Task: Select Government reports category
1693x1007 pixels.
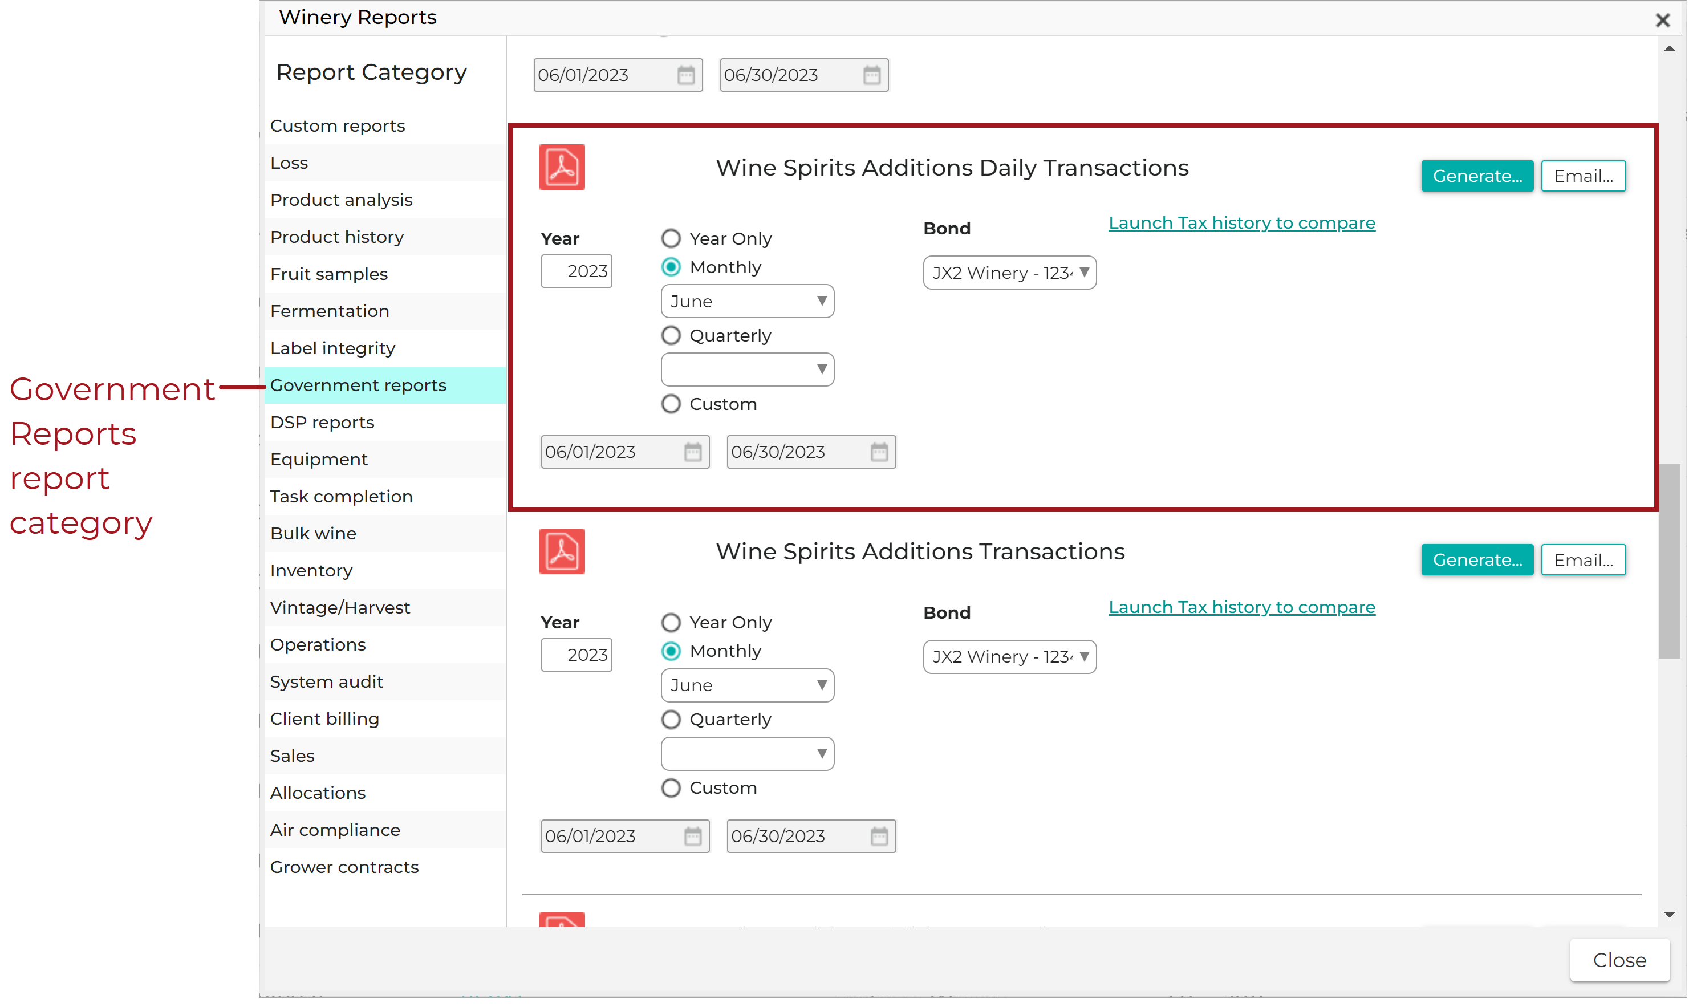Action: tap(385, 385)
